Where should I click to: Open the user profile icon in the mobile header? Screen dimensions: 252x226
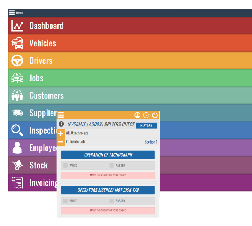coord(137,115)
